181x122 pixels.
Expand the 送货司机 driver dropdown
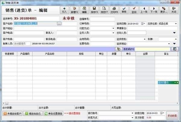[x=144, y=39]
